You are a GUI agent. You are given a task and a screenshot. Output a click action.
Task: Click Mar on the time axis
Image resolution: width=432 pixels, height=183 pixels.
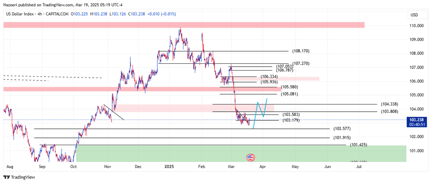tap(232, 167)
